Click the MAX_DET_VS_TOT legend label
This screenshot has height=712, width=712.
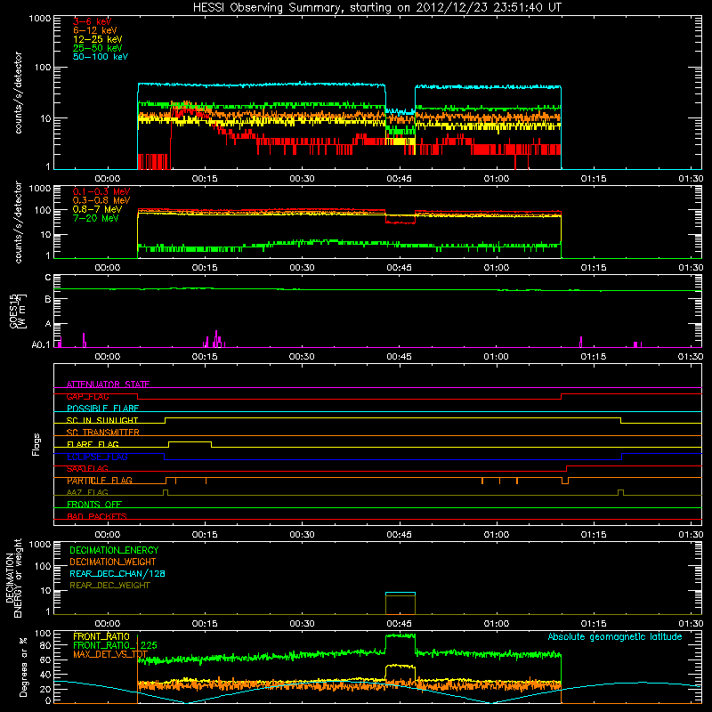click(110, 654)
